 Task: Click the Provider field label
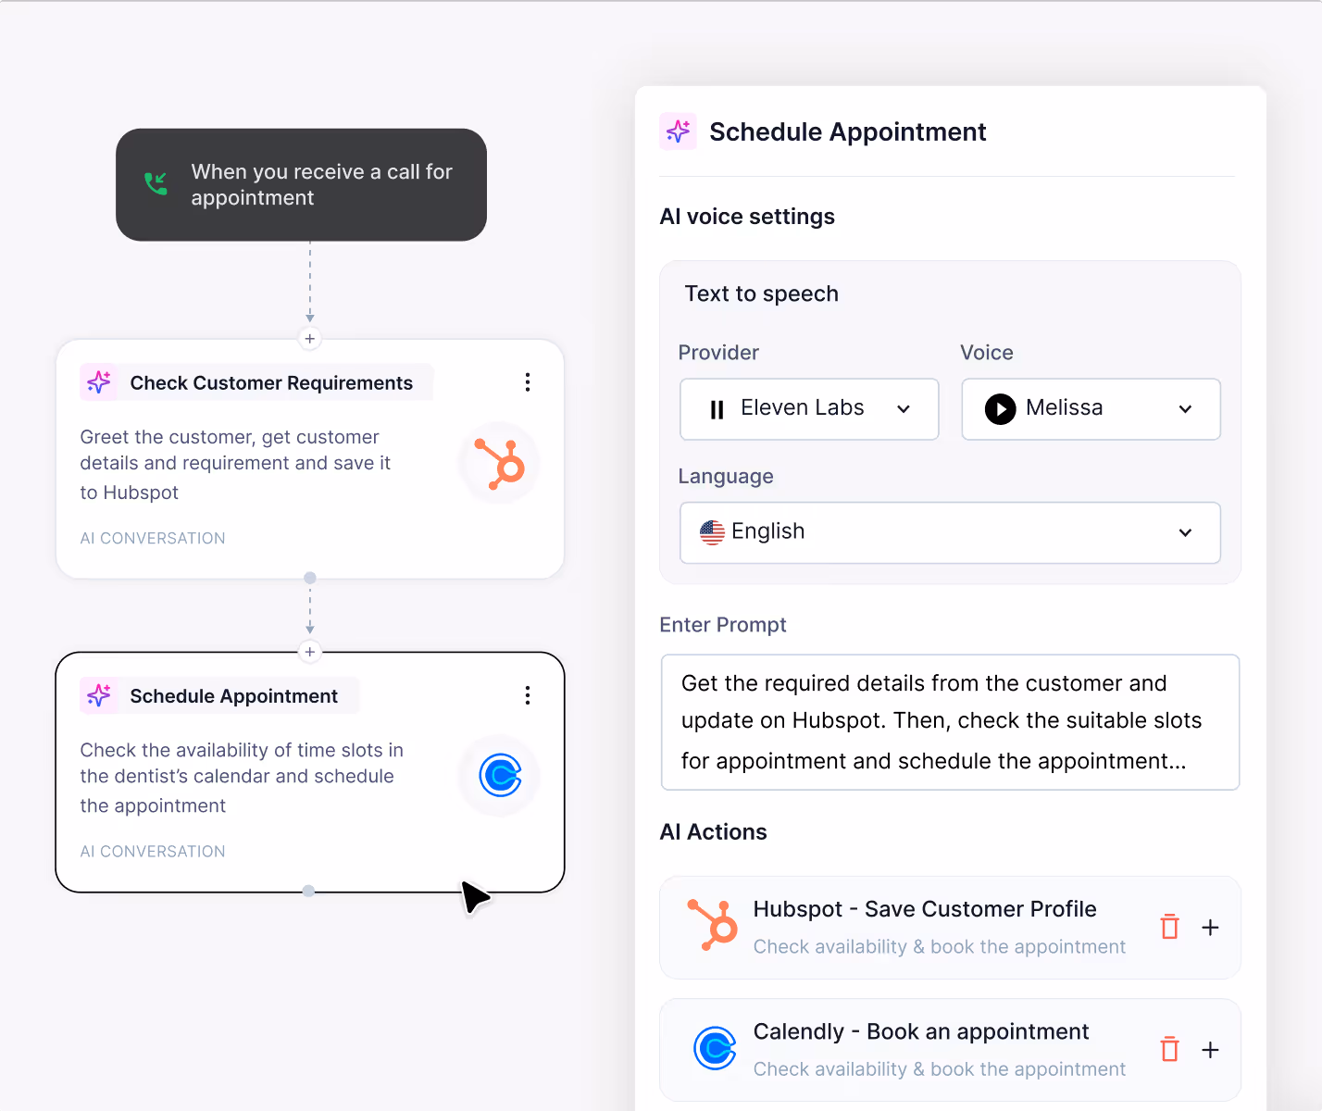(x=718, y=353)
